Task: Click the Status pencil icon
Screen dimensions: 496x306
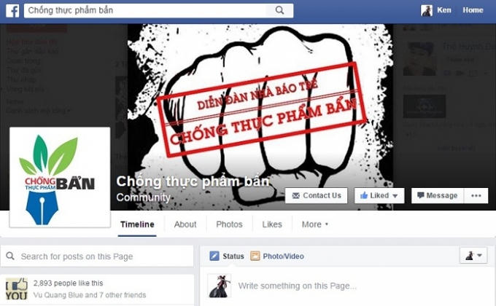Action: pyautogui.click(x=214, y=256)
